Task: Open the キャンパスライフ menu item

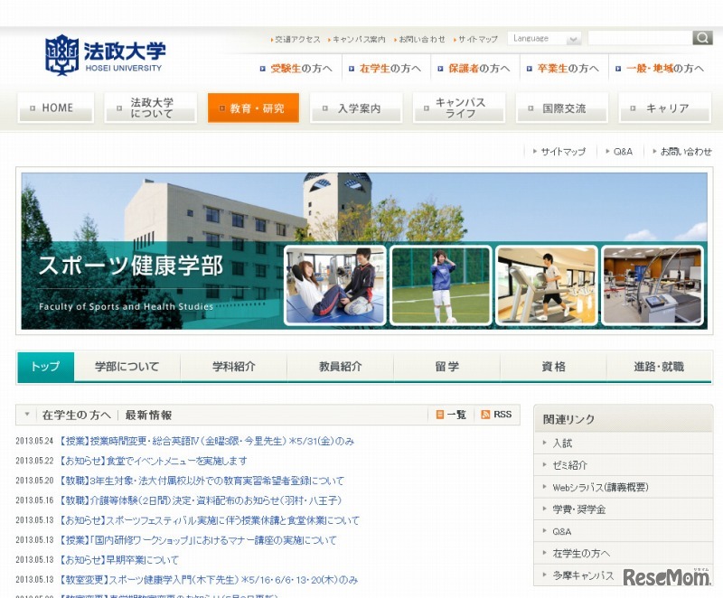Action: (459, 108)
